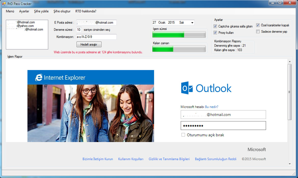The width and height of the screenshot is (298, 178).
Task: Click the 'Denenmiş şifre sayısı : 21' text
Action: 230,46
